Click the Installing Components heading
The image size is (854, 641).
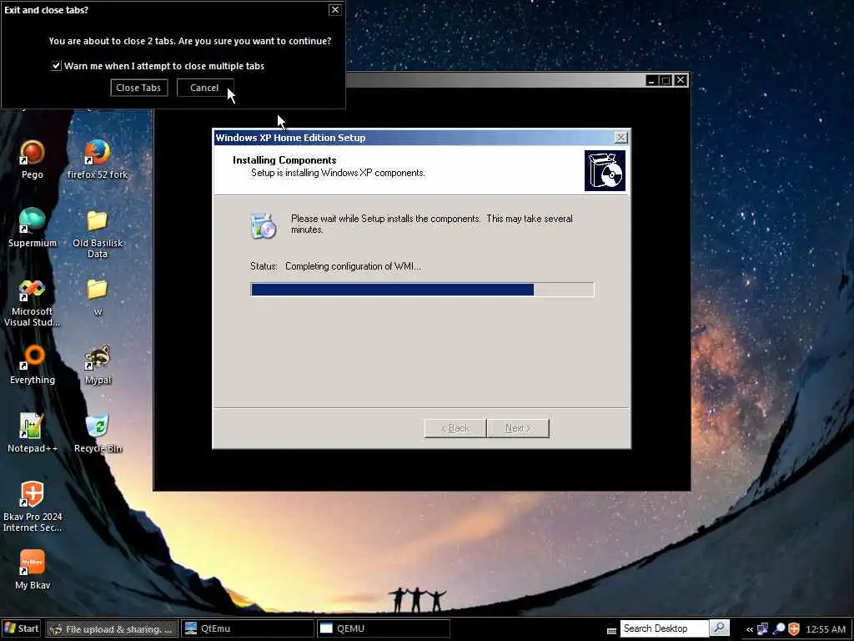(284, 159)
